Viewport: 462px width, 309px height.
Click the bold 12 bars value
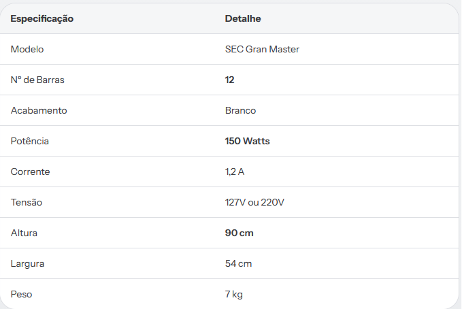click(229, 80)
